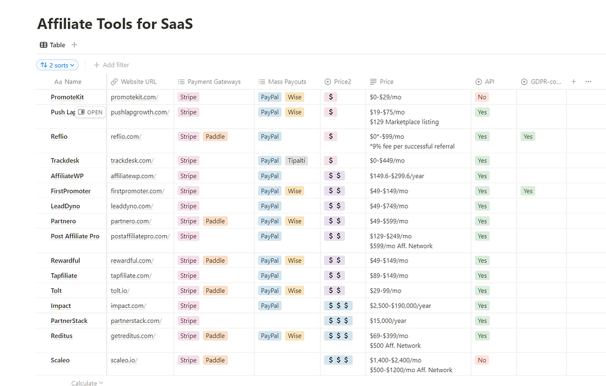Click the Add filter button

(x=111, y=65)
